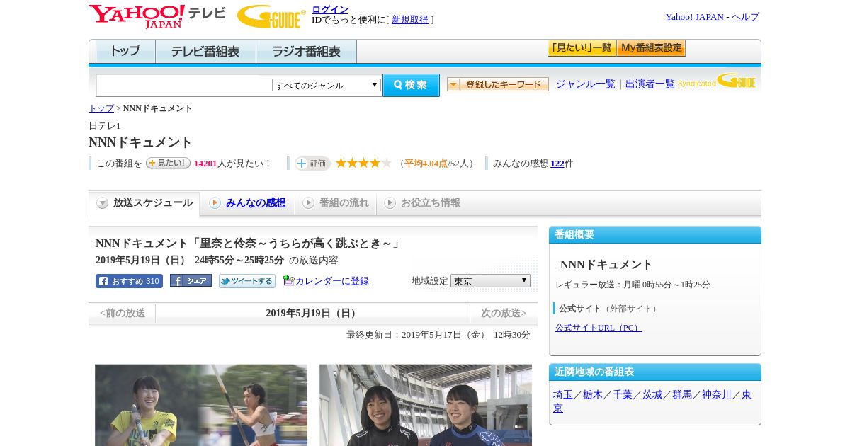Click the 群馬 region link
Image resolution: width=850 pixels, height=446 pixels.
[x=682, y=395]
